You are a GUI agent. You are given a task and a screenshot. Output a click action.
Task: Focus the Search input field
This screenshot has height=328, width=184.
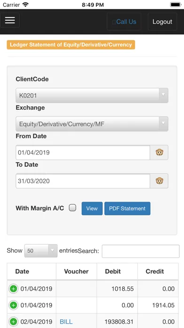pos(141,251)
